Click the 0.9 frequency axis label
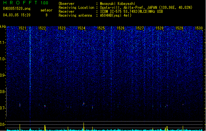This screenshot has width=206, height=131. [x=3, y=75]
